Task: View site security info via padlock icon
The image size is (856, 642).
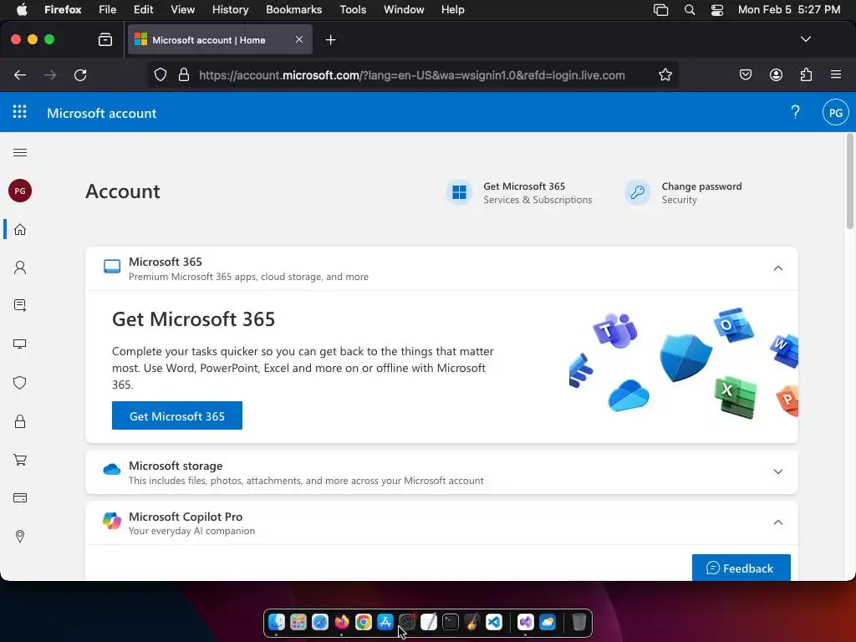Action: 184,74
